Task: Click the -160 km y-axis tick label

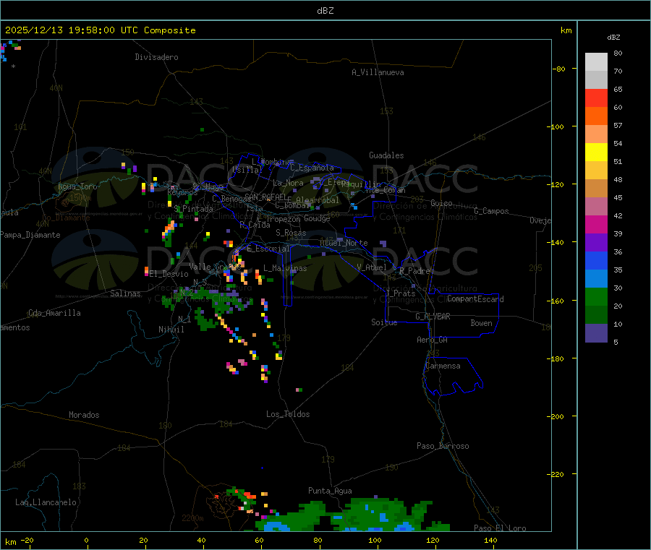Action: pos(556,301)
